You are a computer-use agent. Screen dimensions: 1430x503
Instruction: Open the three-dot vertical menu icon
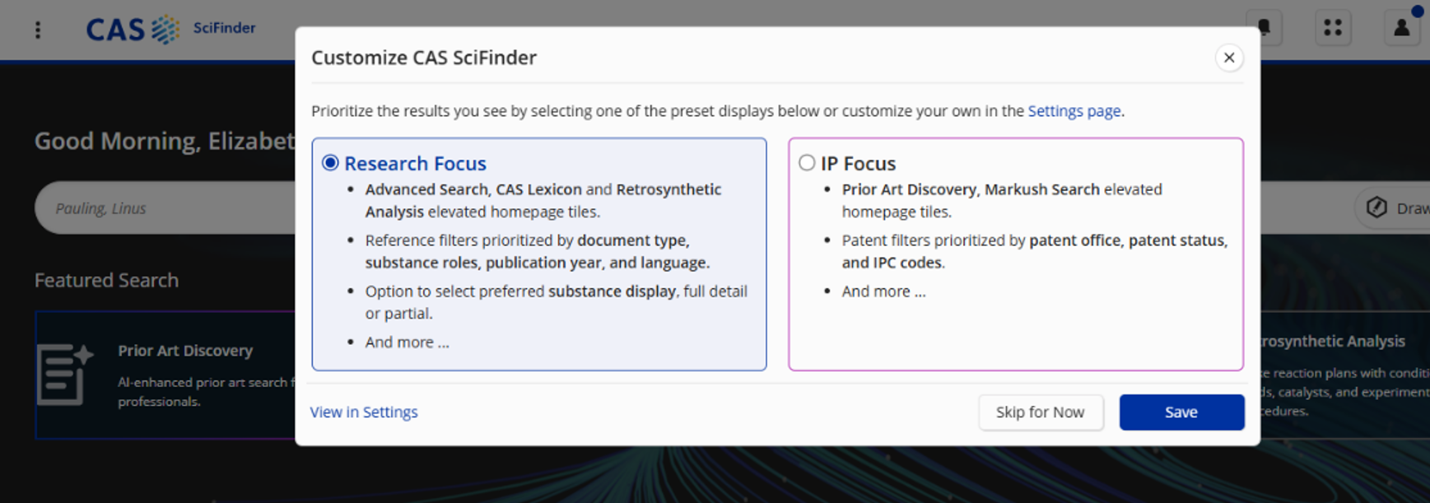[38, 30]
